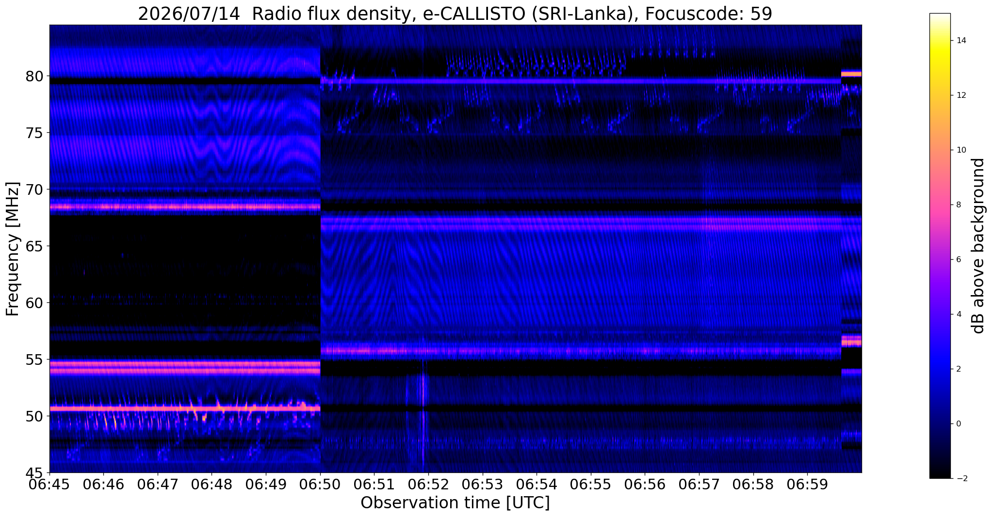The height and width of the screenshot is (517, 993).
Task: Click the short bright band at 80 MHz far right
Action: [851, 74]
